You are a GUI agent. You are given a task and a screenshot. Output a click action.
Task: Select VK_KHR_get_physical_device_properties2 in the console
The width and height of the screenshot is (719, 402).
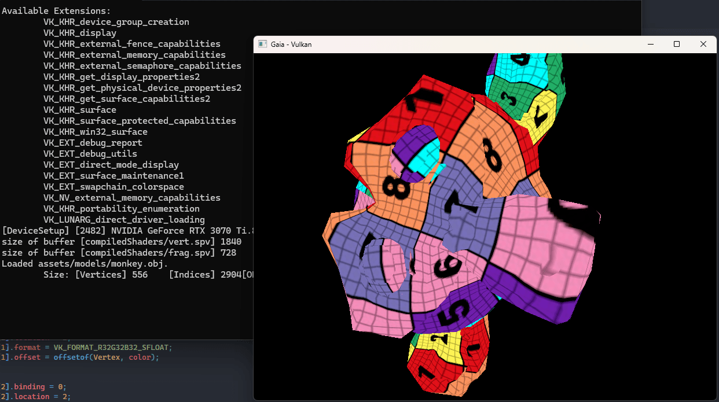(x=142, y=88)
